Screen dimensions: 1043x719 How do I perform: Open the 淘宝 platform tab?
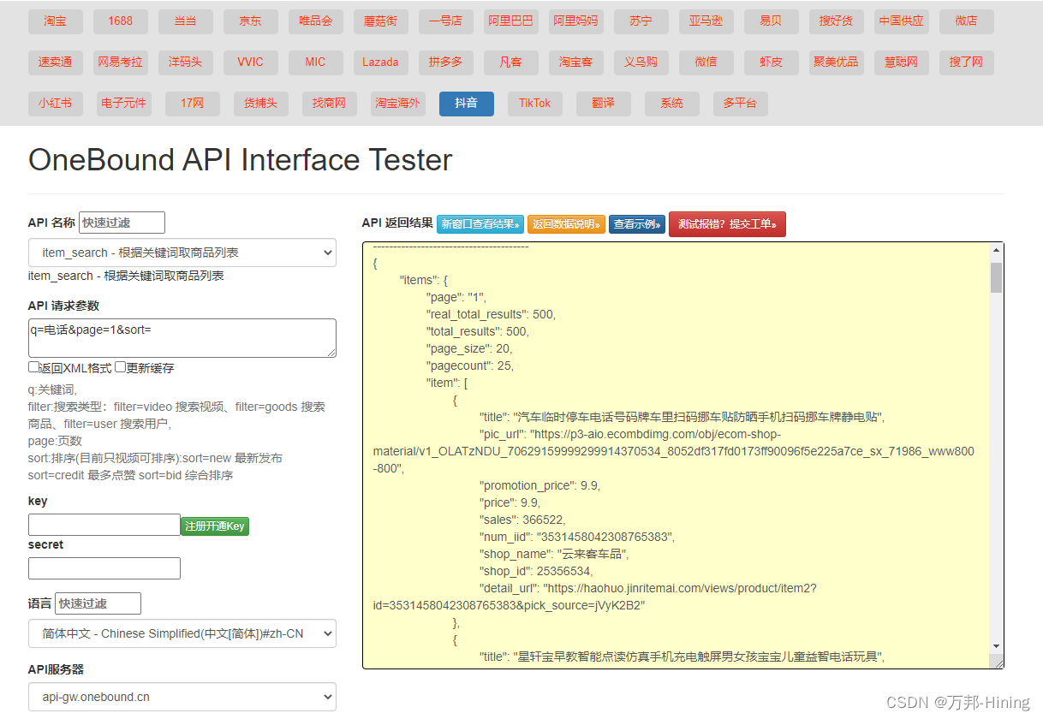(56, 21)
